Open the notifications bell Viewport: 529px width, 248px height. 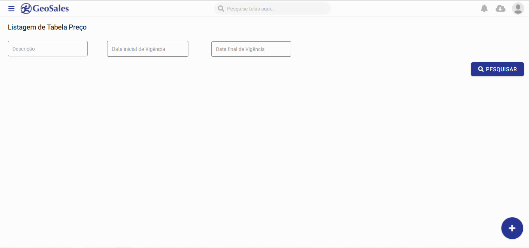484,9
